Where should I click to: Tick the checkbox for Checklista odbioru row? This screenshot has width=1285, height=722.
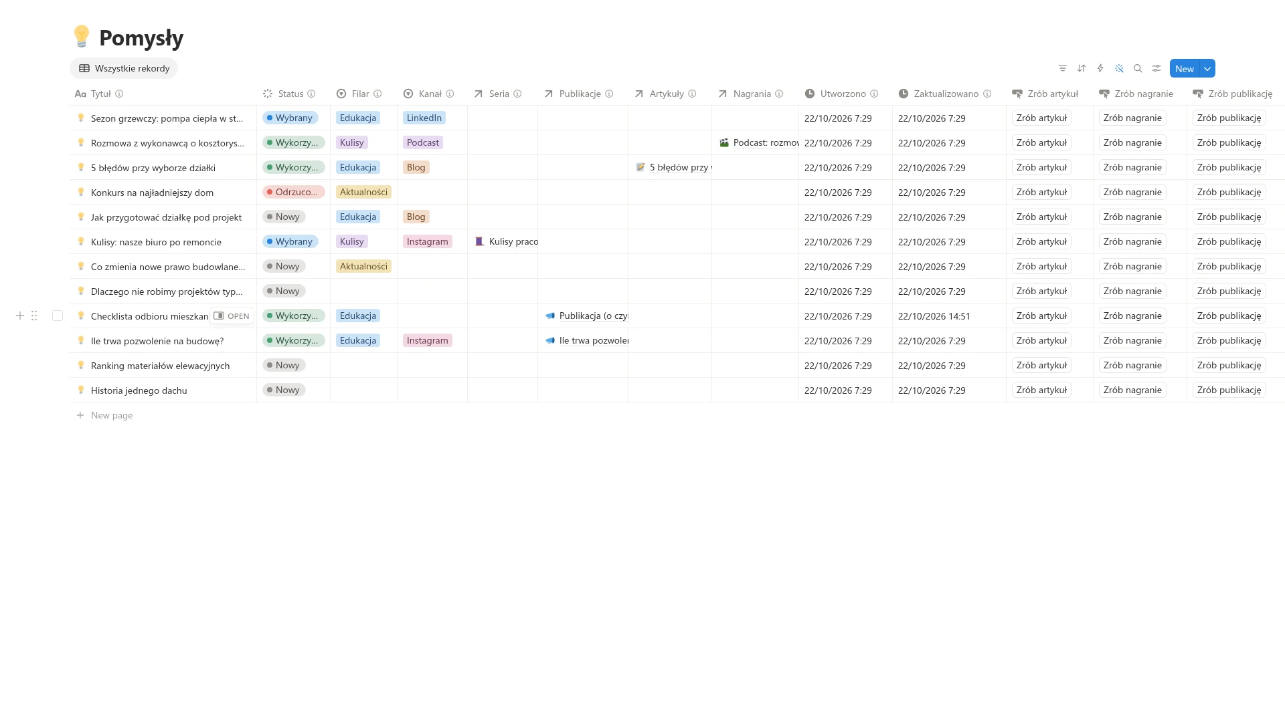[58, 316]
